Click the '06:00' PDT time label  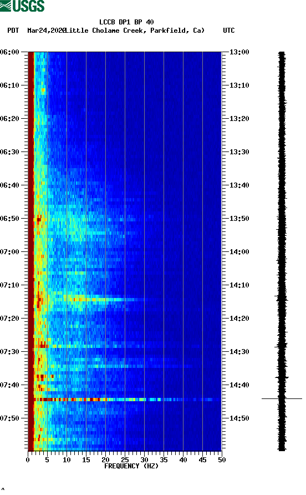pos(10,52)
